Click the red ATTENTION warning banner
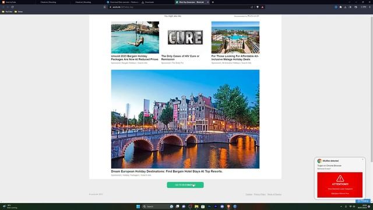Viewport: 373px width, 210px height. coord(340,185)
